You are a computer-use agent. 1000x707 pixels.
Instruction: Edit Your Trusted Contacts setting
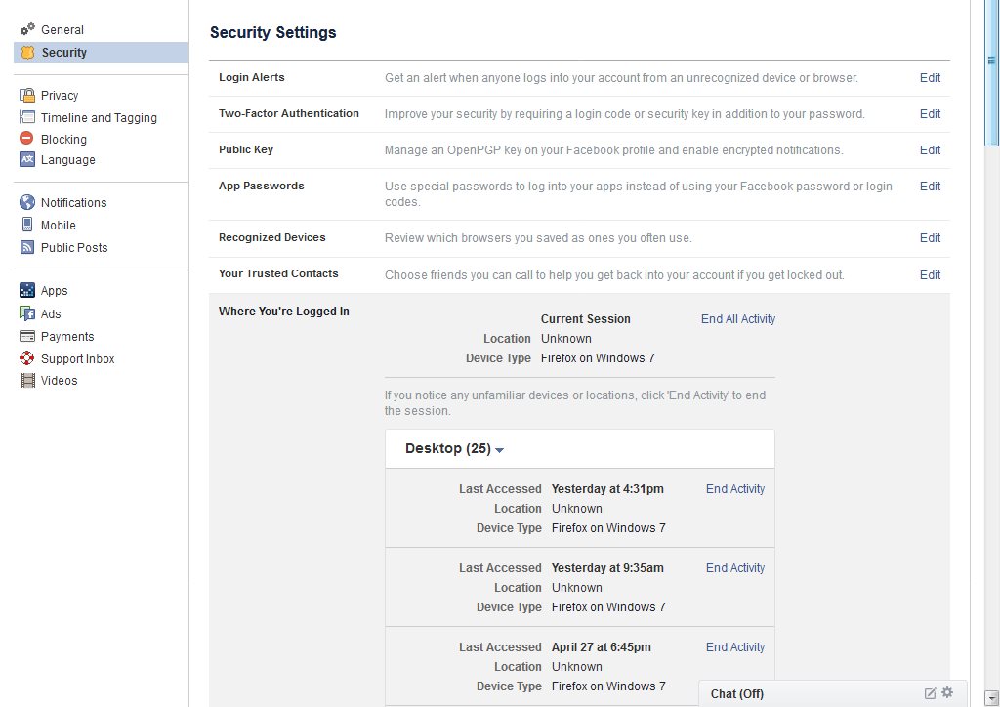click(x=930, y=274)
